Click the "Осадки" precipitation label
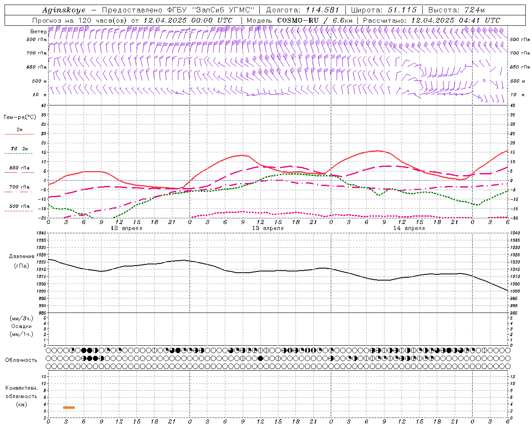 tap(22, 326)
